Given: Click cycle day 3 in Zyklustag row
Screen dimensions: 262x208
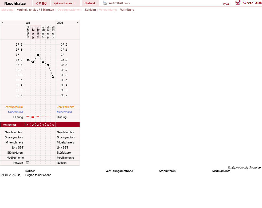Looking at the screenshot, I should tap(38, 125).
